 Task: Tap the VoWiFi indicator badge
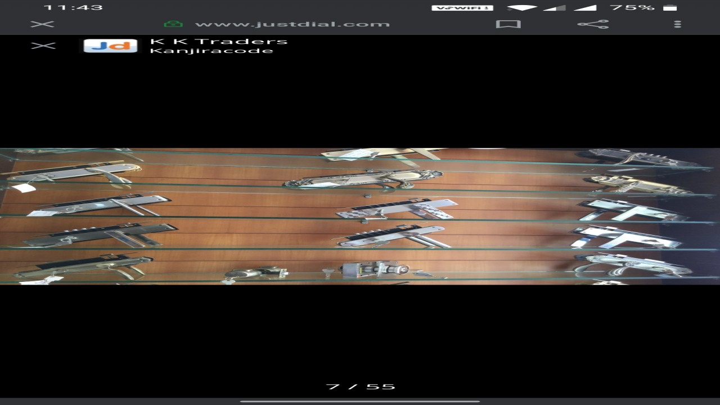pos(462,8)
